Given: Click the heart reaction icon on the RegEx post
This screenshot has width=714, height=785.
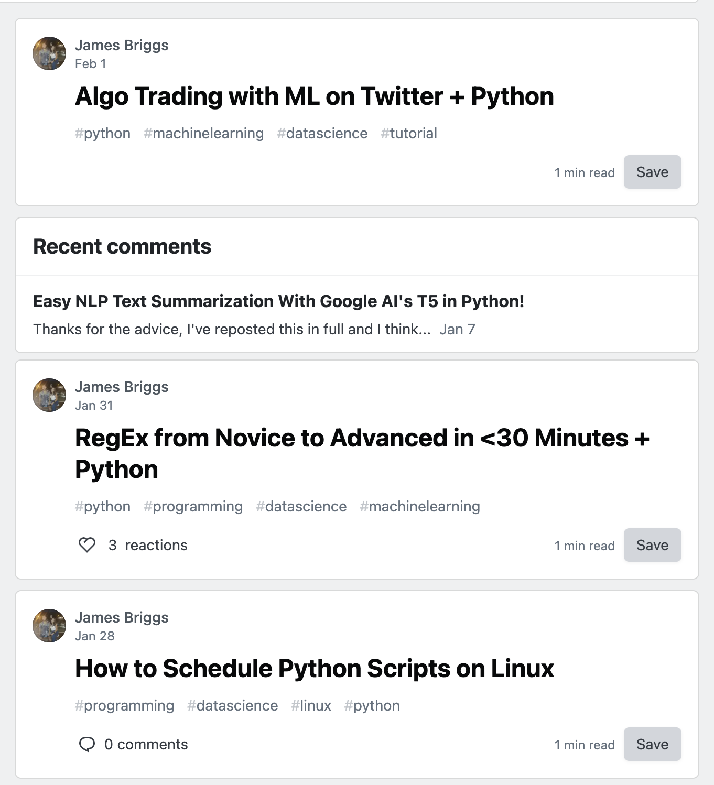Looking at the screenshot, I should click(x=87, y=545).
